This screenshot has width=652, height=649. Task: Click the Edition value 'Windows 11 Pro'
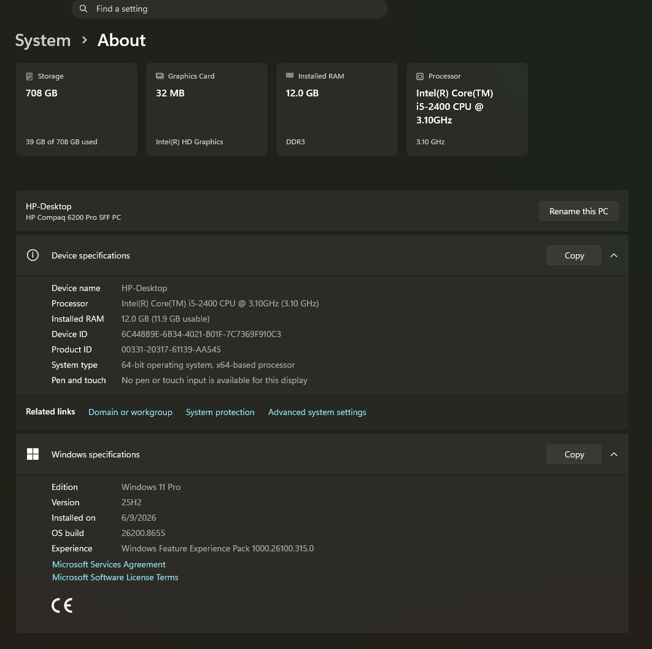point(151,487)
